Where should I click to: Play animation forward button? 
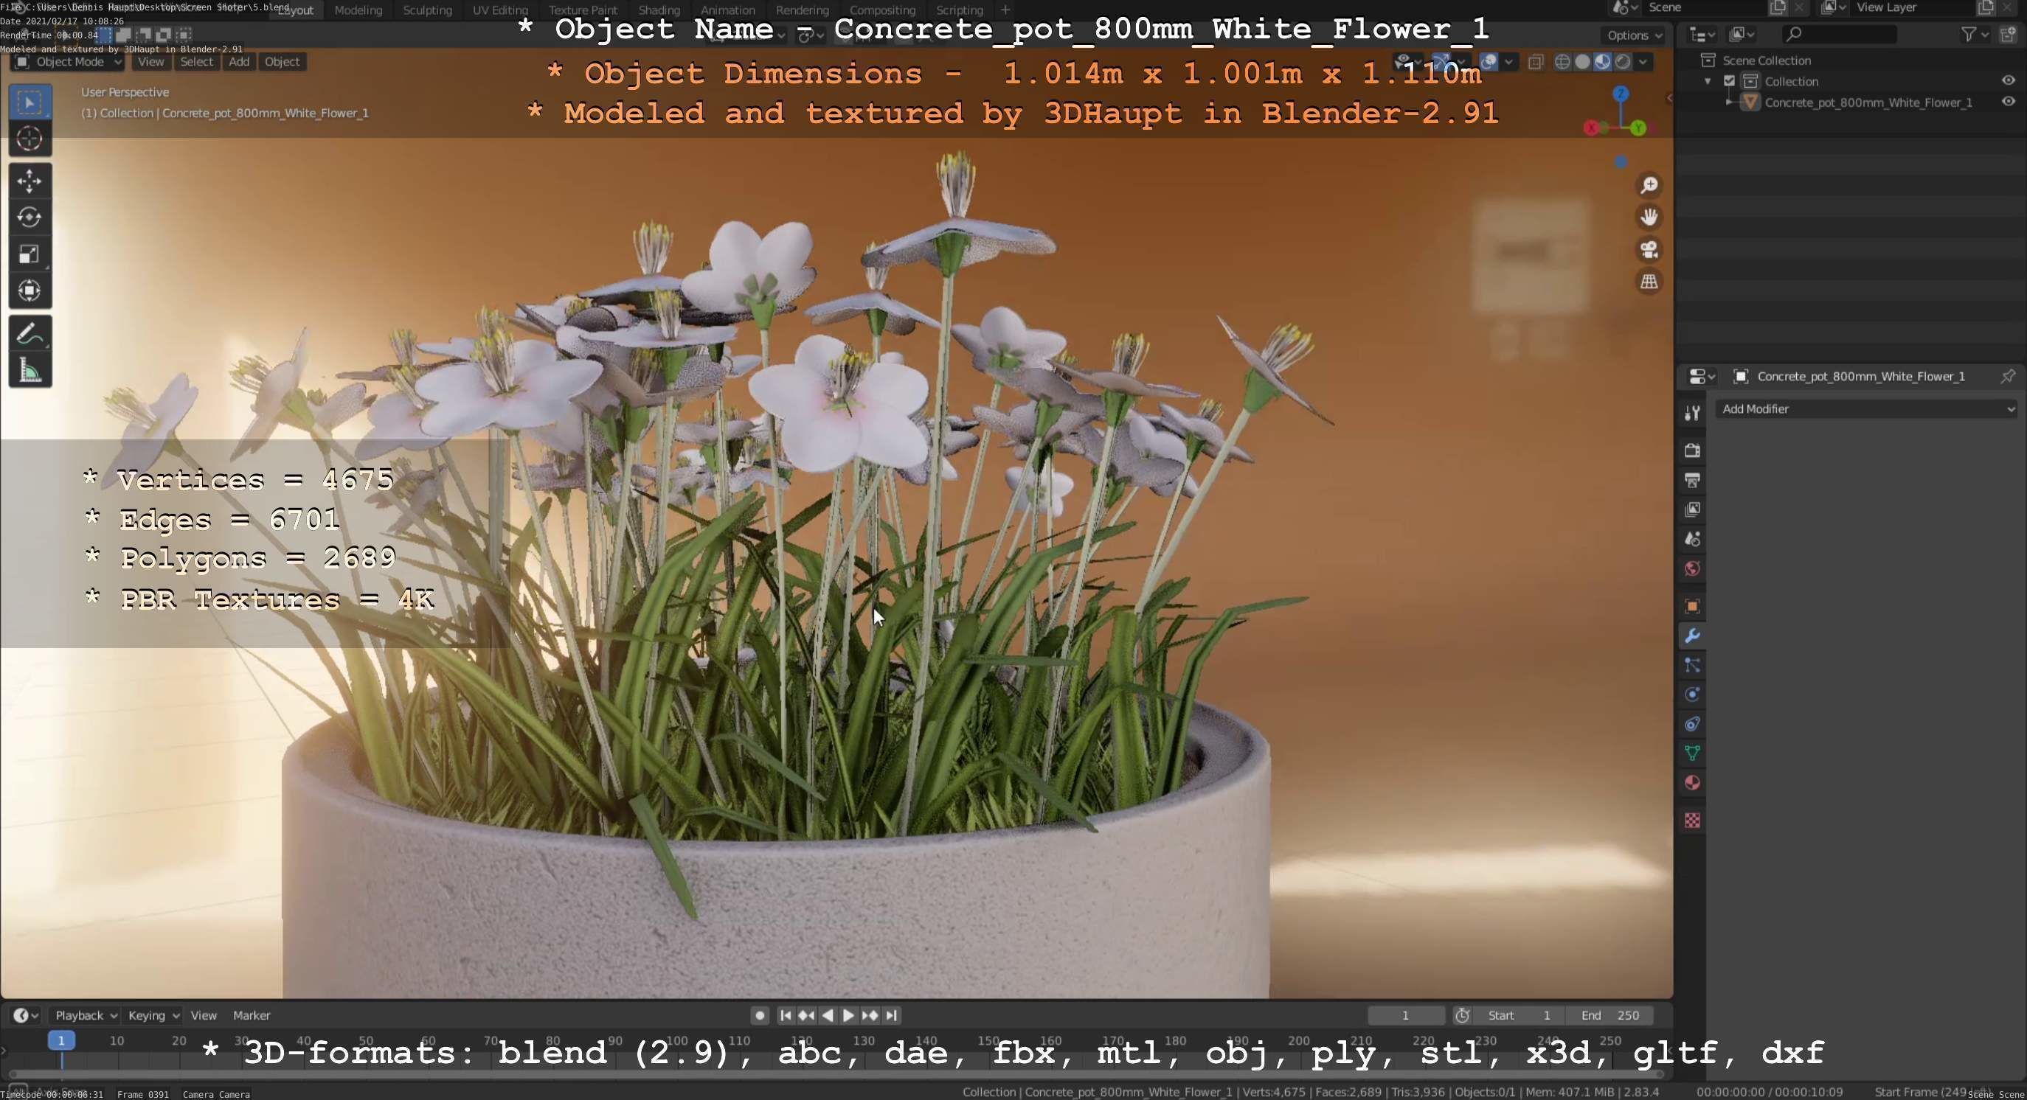click(x=848, y=1016)
